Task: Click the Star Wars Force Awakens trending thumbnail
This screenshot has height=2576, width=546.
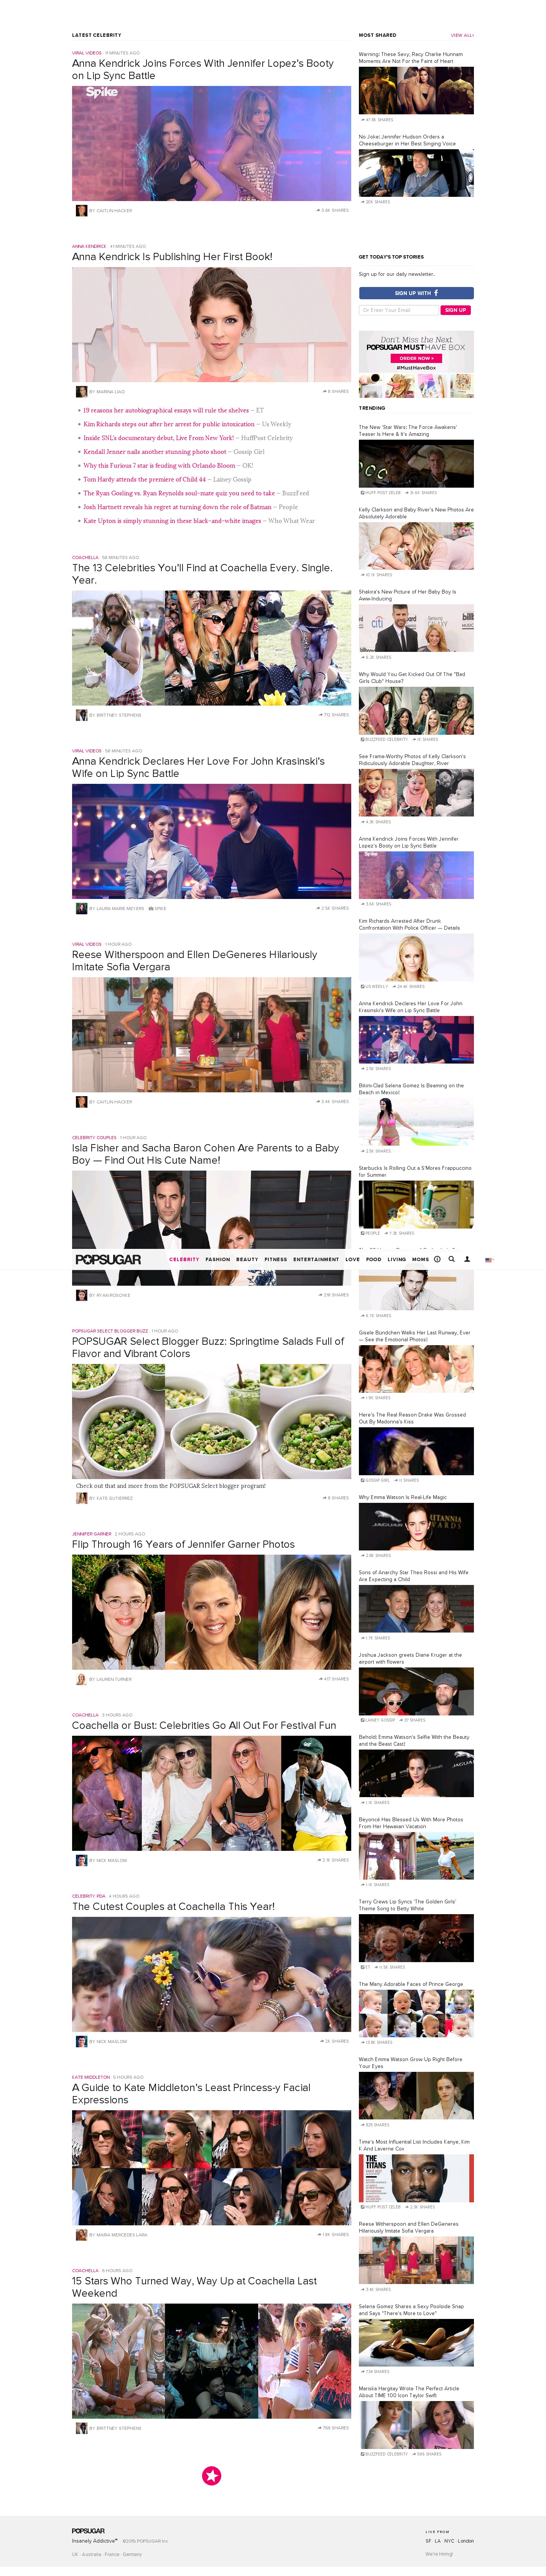Action: (x=416, y=463)
